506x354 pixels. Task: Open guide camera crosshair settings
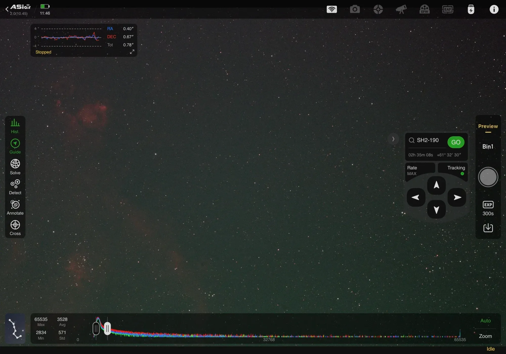tap(378, 9)
